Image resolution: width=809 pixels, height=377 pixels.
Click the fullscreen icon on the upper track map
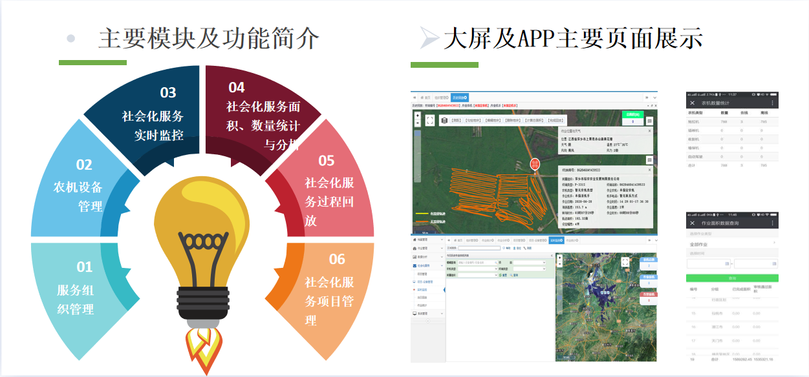pos(430,120)
